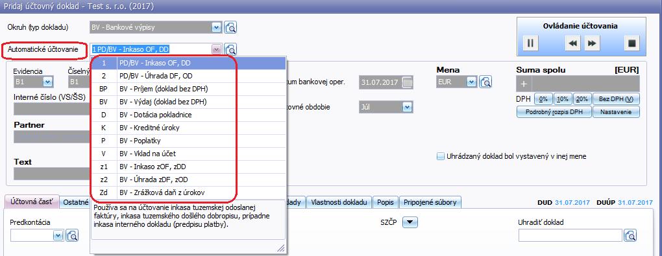Screen dimensions: 662x256
Task: Click the plus button under Suma spolu
Action: (524, 84)
